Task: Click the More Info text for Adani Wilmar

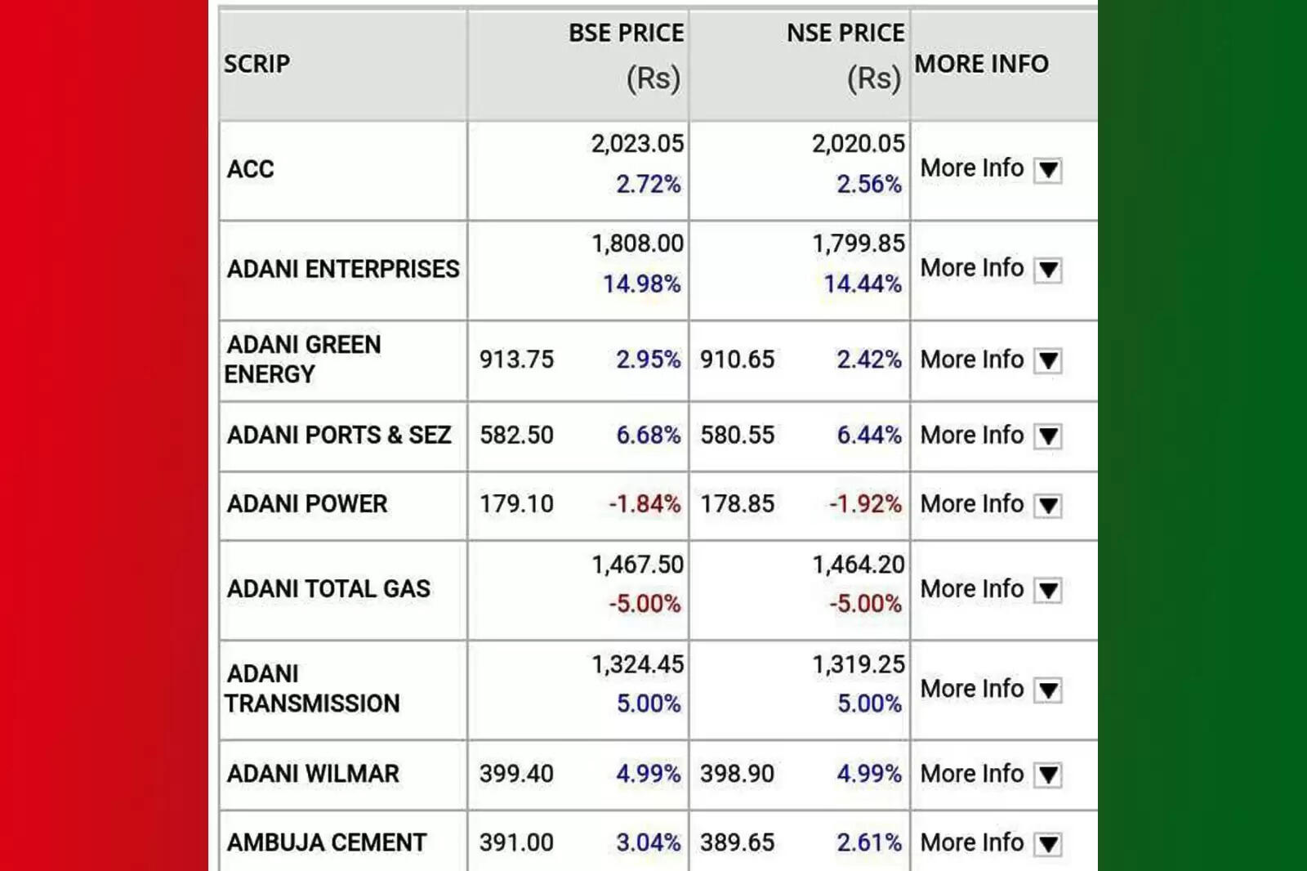Action: tap(971, 773)
